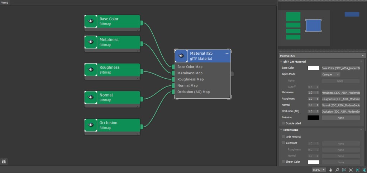Click the Pan tool hand icon
This screenshot has height=173, width=367.
click(x=330, y=170)
